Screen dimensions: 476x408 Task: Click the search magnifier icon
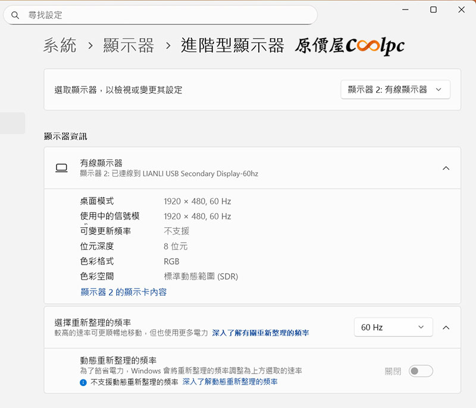pos(15,15)
